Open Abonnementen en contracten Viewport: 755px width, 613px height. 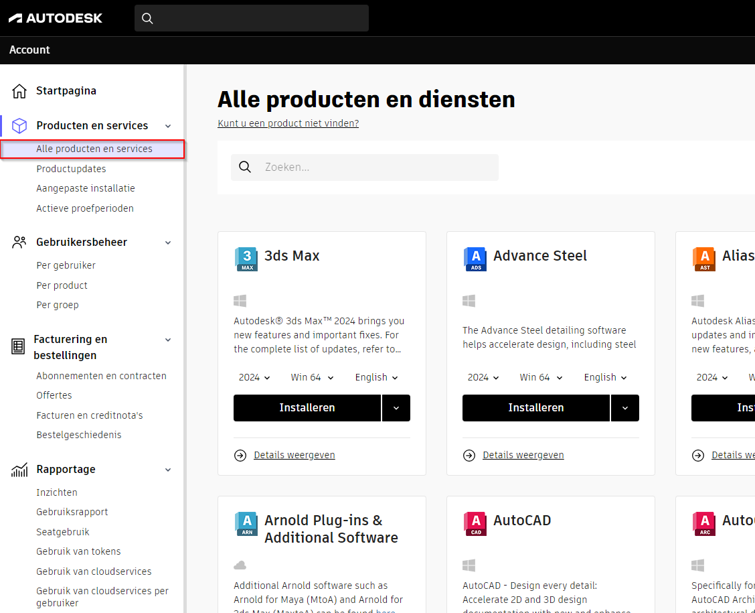[x=102, y=376]
